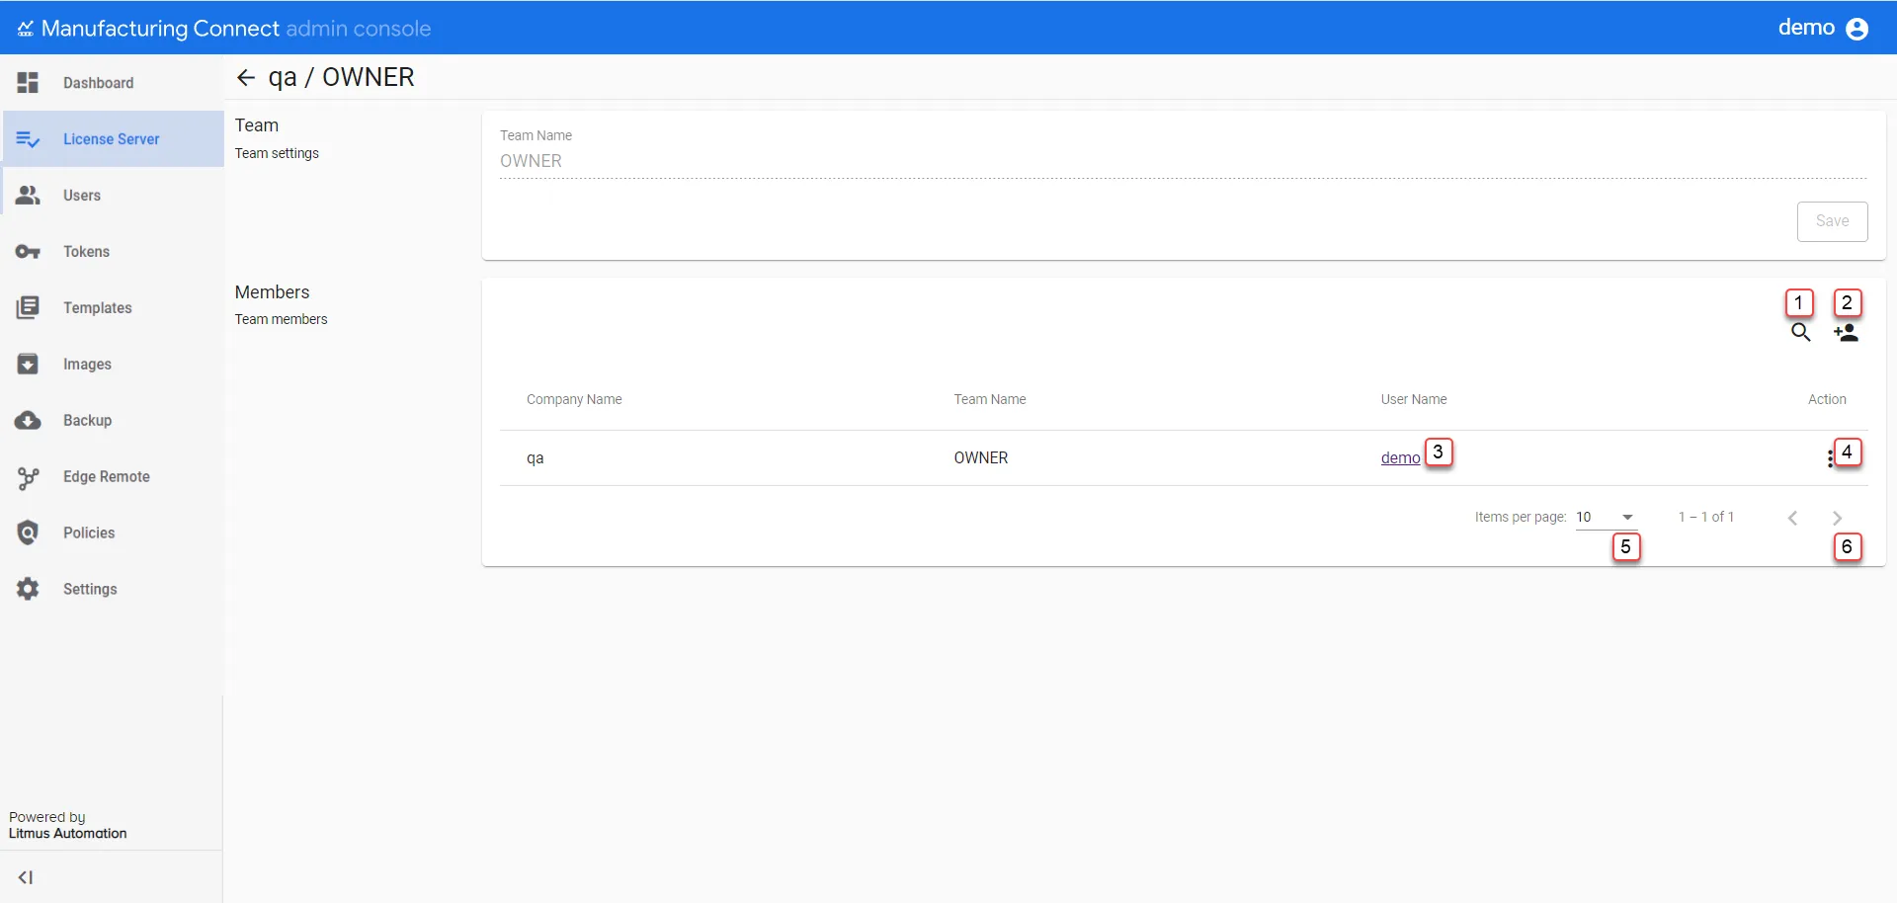Screen dimensions: 1897x903
Task: Open License Server in the sidebar
Action: (113, 139)
